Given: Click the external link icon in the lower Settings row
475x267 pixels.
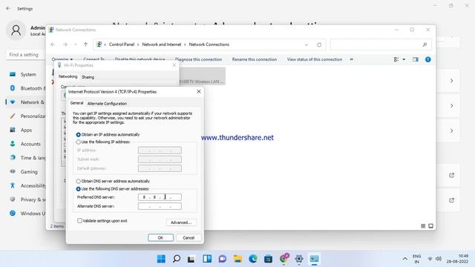Looking at the screenshot, I should [x=451, y=200].
